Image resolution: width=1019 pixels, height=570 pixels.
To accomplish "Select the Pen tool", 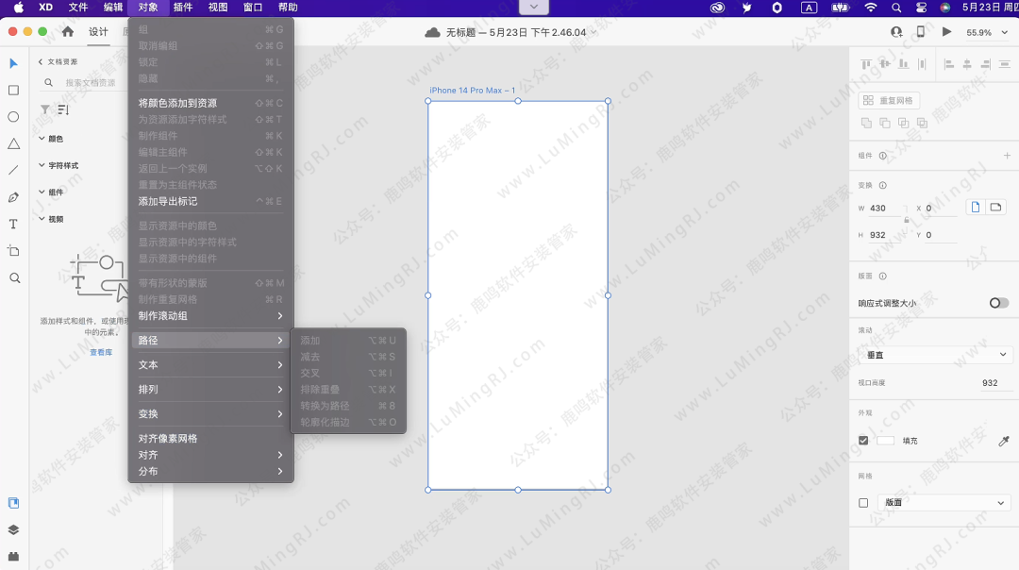I will (x=13, y=197).
